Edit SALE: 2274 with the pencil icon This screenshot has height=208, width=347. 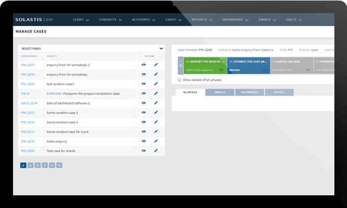[x=156, y=103]
